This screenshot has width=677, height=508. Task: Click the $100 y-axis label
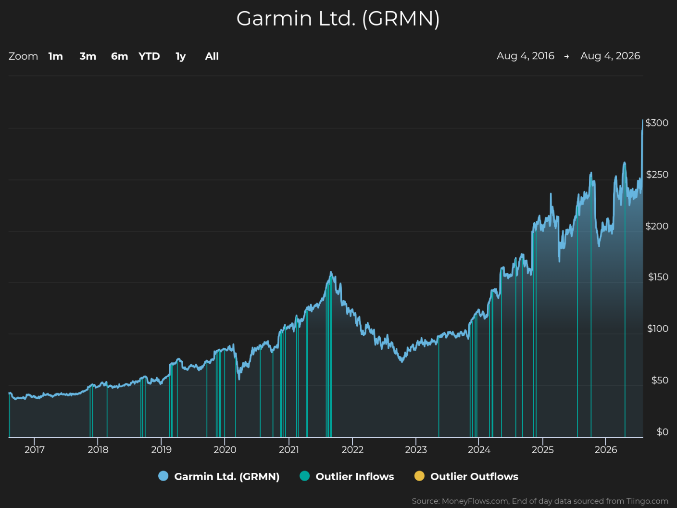coord(658,329)
